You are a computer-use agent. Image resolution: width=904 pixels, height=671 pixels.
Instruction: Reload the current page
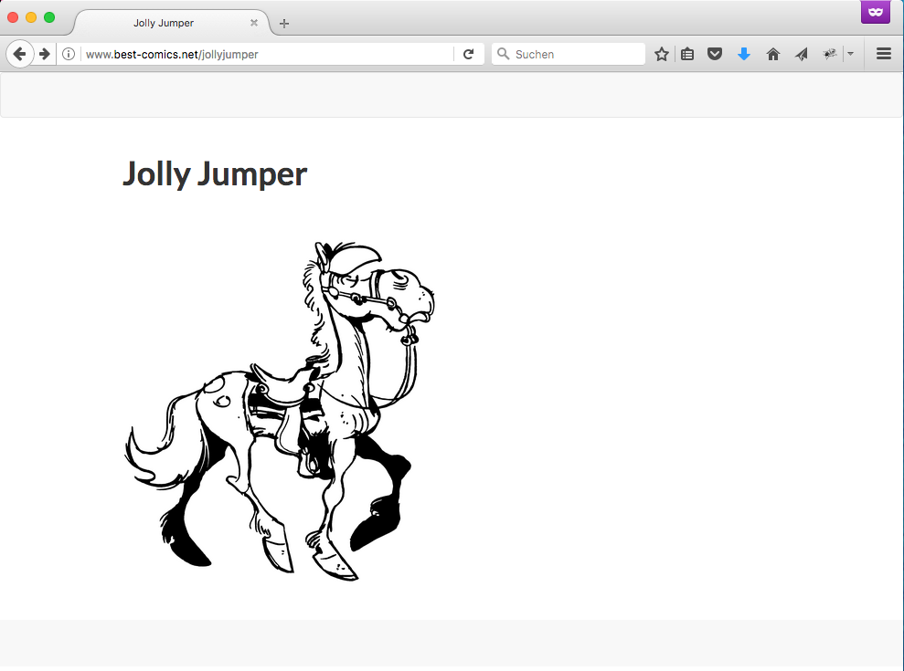[x=468, y=54]
